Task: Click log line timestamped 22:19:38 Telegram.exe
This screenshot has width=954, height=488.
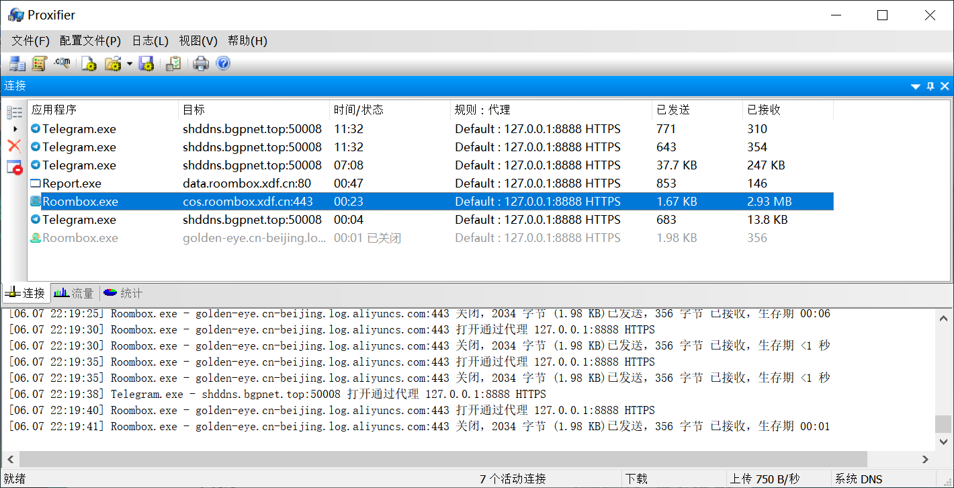Action: click(x=277, y=395)
